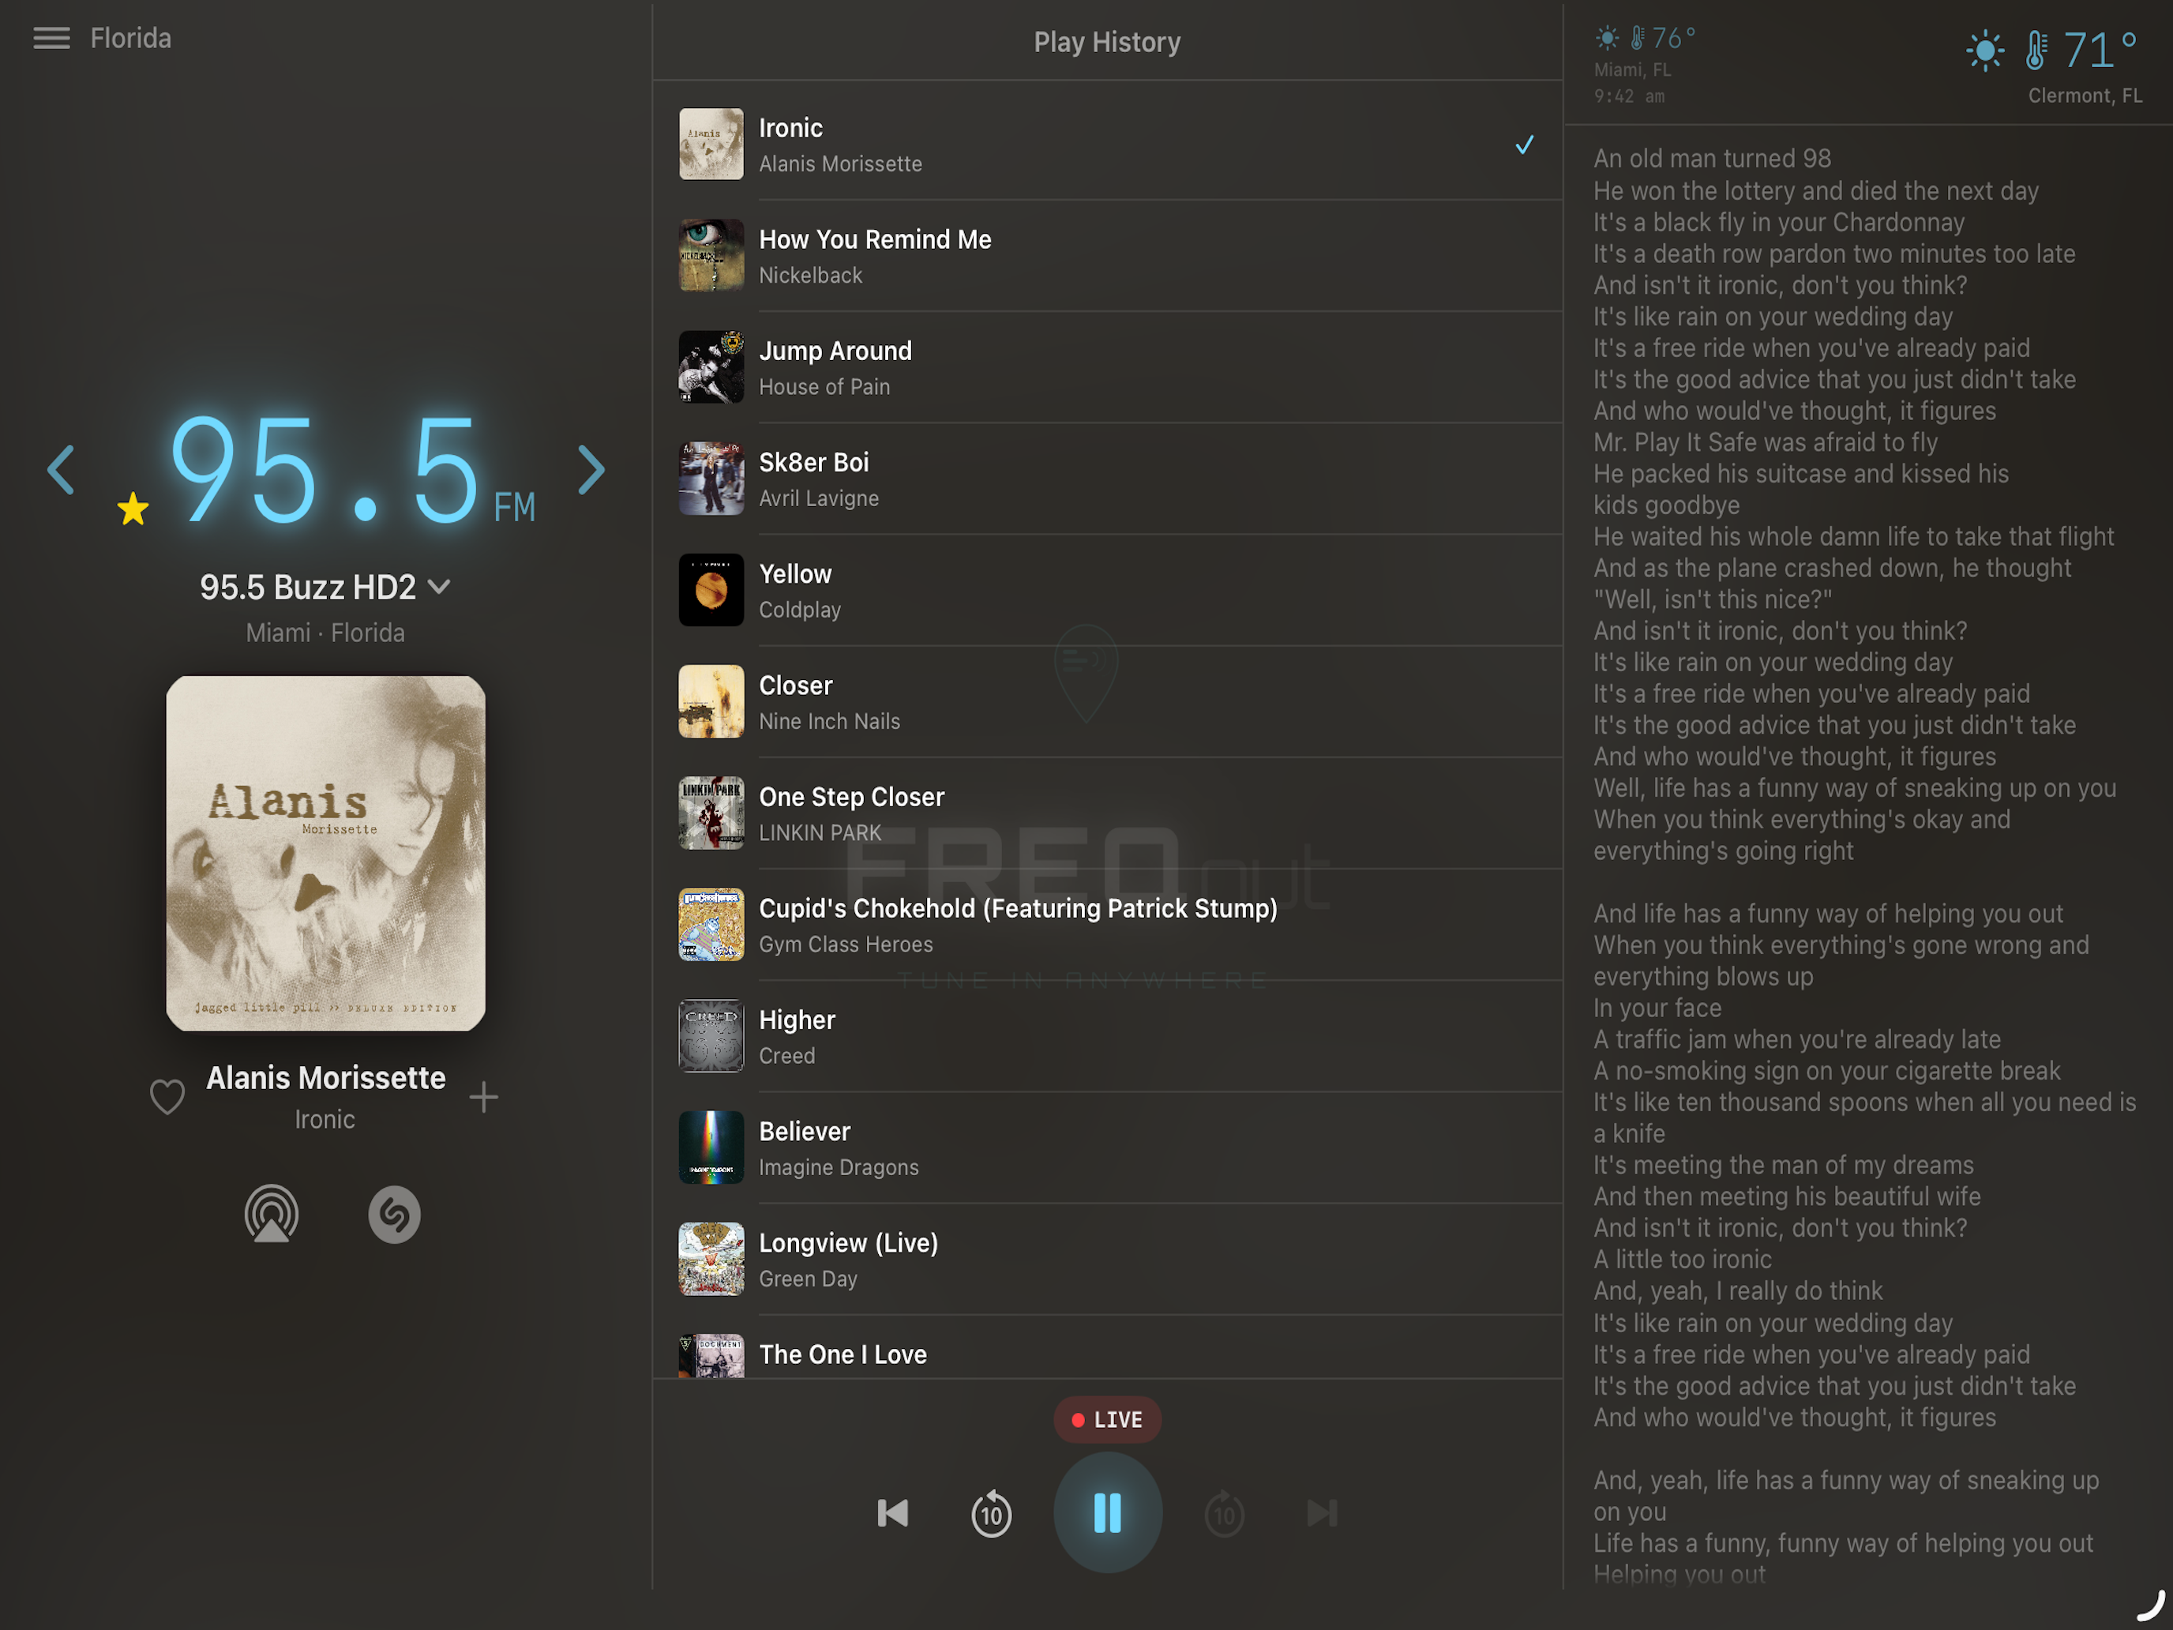Click the Gym Class Heroes album thumbnail
2173x1630 pixels.
(711, 926)
